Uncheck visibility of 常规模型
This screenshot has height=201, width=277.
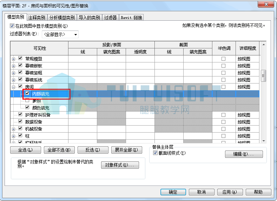tap(20, 58)
